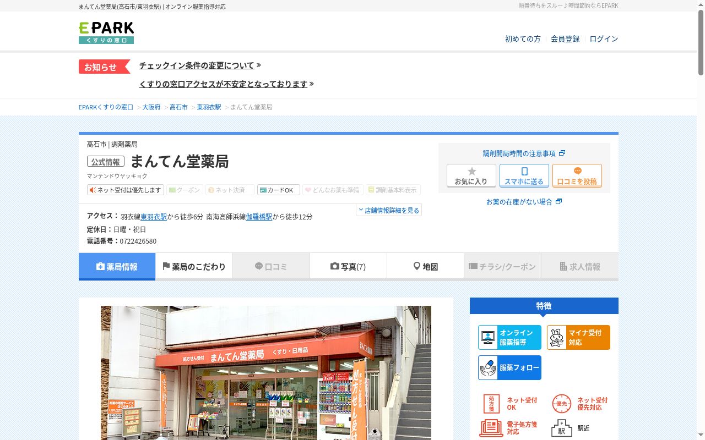Click the EPARK くすりの窓口 logo
Viewport: 705px width, 440px height.
[x=106, y=33]
